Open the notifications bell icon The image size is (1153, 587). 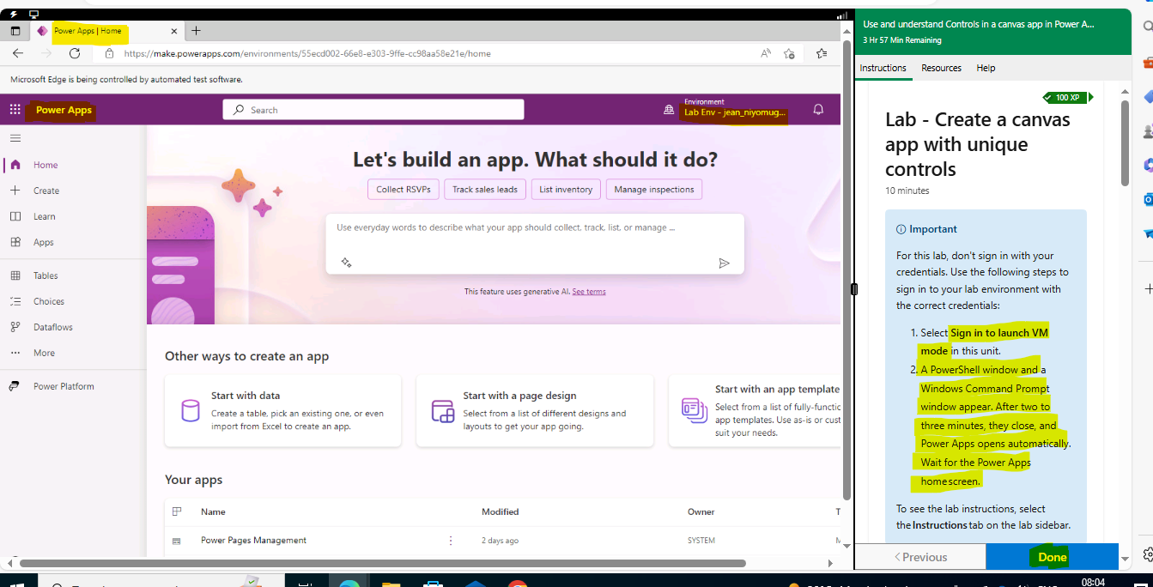tap(818, 110)
